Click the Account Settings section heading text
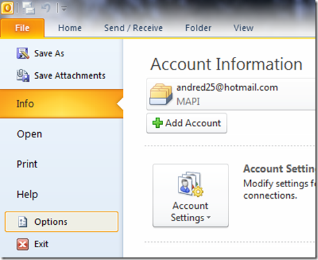The height and width of the screenshot is (260, 318). click(x=280, y=169)
